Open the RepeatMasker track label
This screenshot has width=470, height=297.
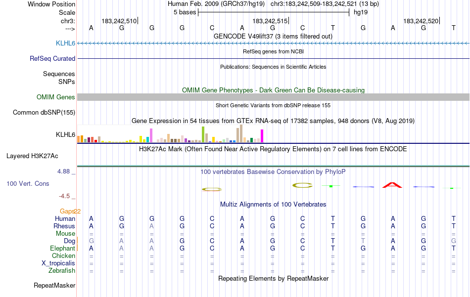point(54,285)
